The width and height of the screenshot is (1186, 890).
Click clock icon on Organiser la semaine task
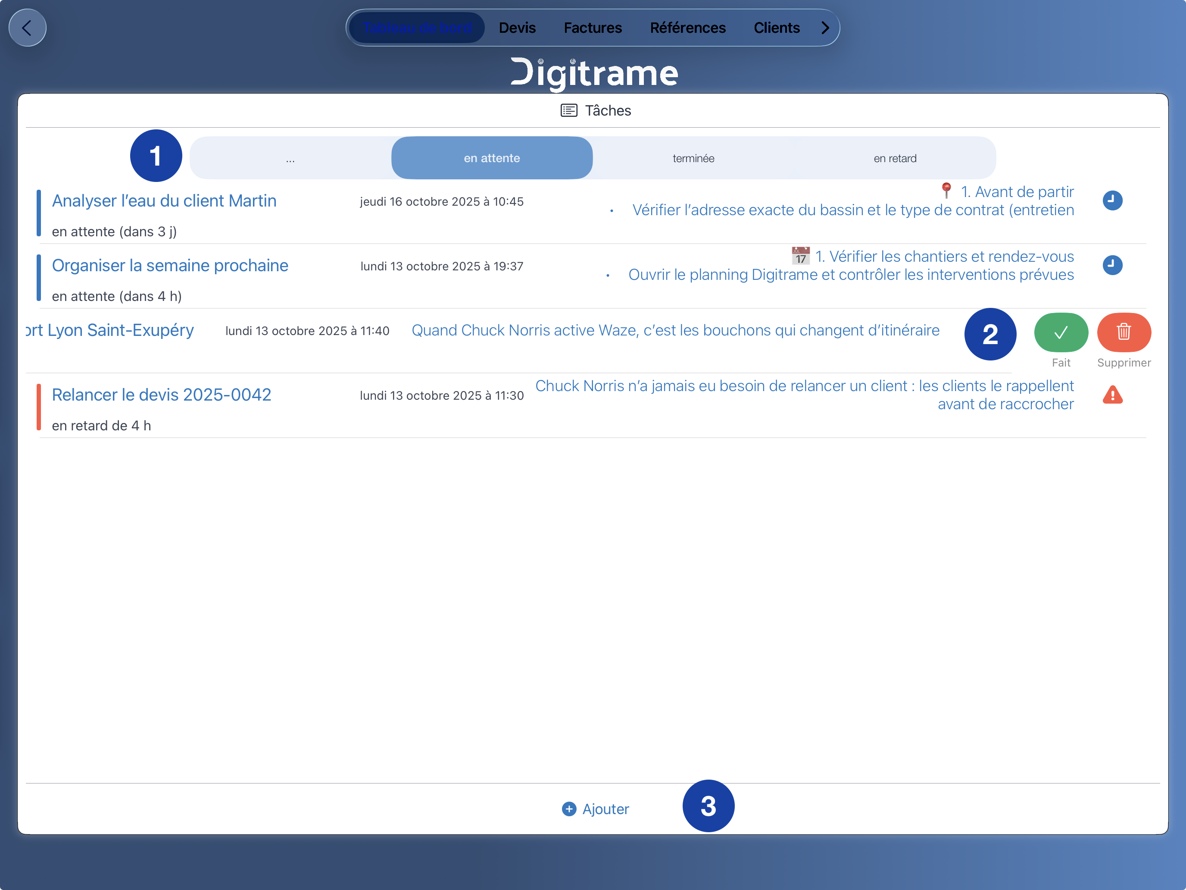pos(1112,265)
